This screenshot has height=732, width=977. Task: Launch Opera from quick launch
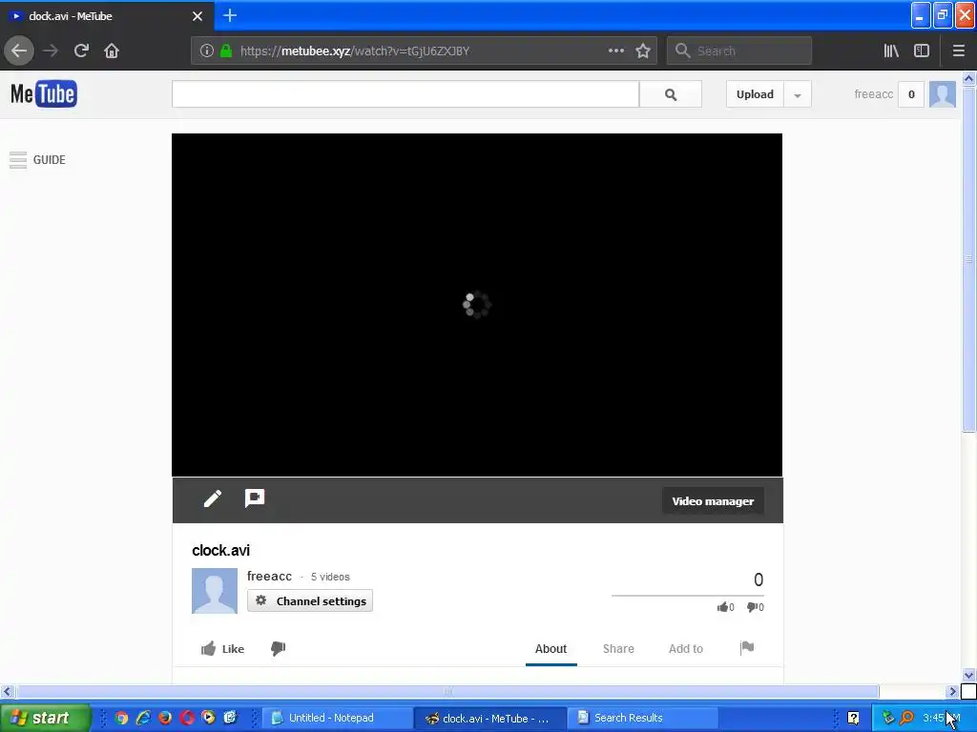[x=187, y=718]
